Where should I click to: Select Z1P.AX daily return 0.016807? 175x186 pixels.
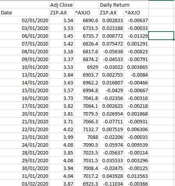(x=111, y=82)
